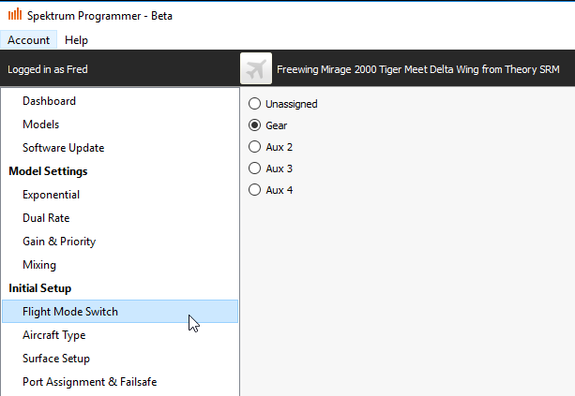Screen dimensions: 575x396
Task: Go to Dashboard in the sidebar
Action: pyautogui.click(x=49, y=101)
